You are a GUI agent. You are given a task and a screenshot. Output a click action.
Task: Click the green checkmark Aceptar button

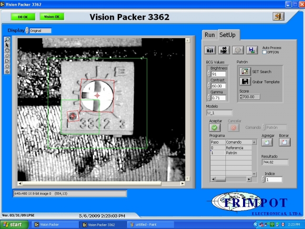click(x=214, y=127)
